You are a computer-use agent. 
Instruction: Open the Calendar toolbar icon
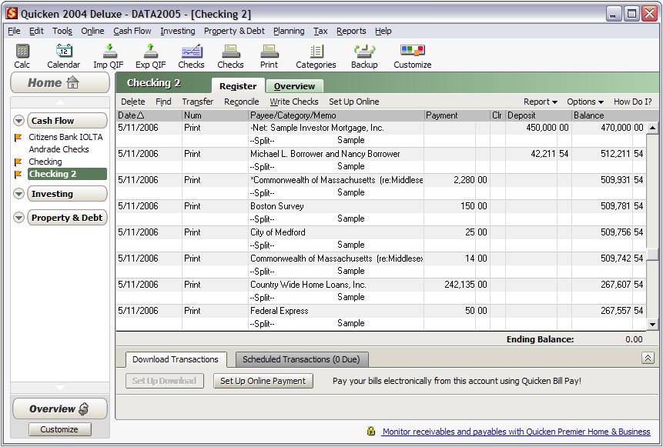[63, 56]
